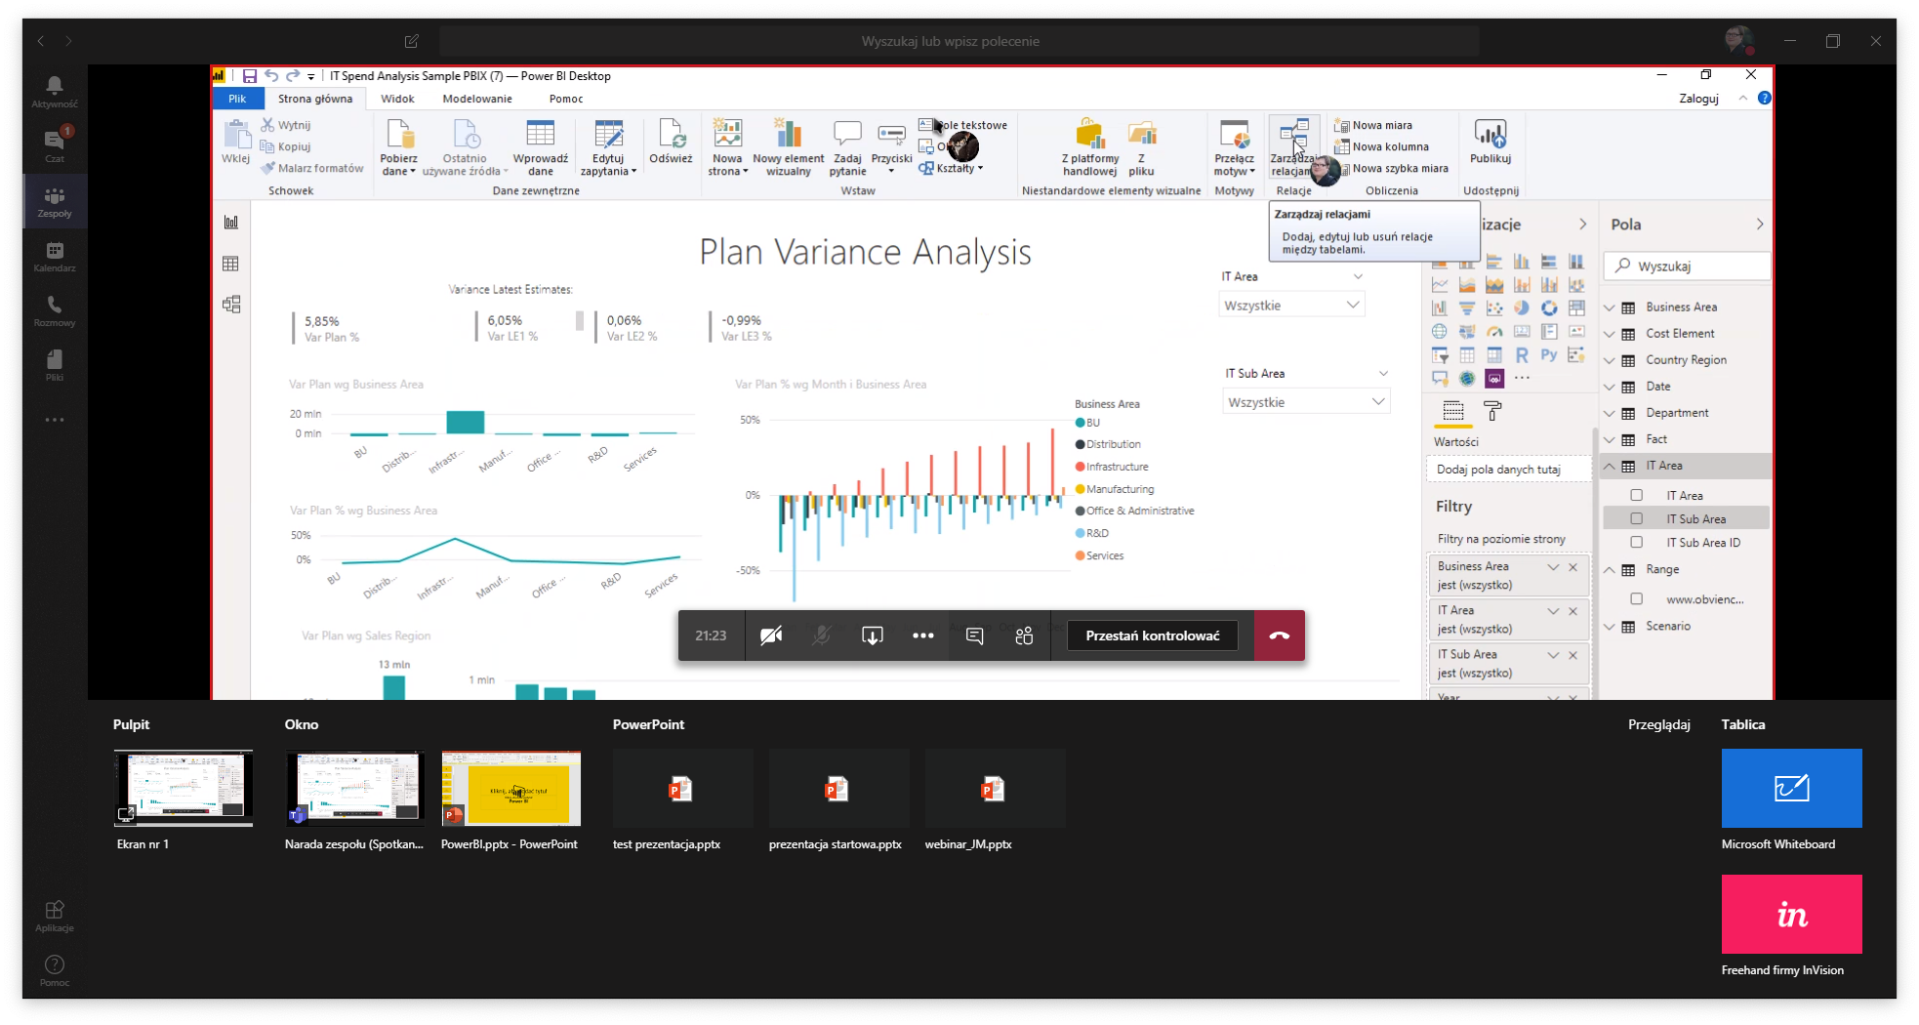This screenshot has width=1919, height=1025.
Task: Click Odśwież refresh icon
Action: (x=671, y=142)
